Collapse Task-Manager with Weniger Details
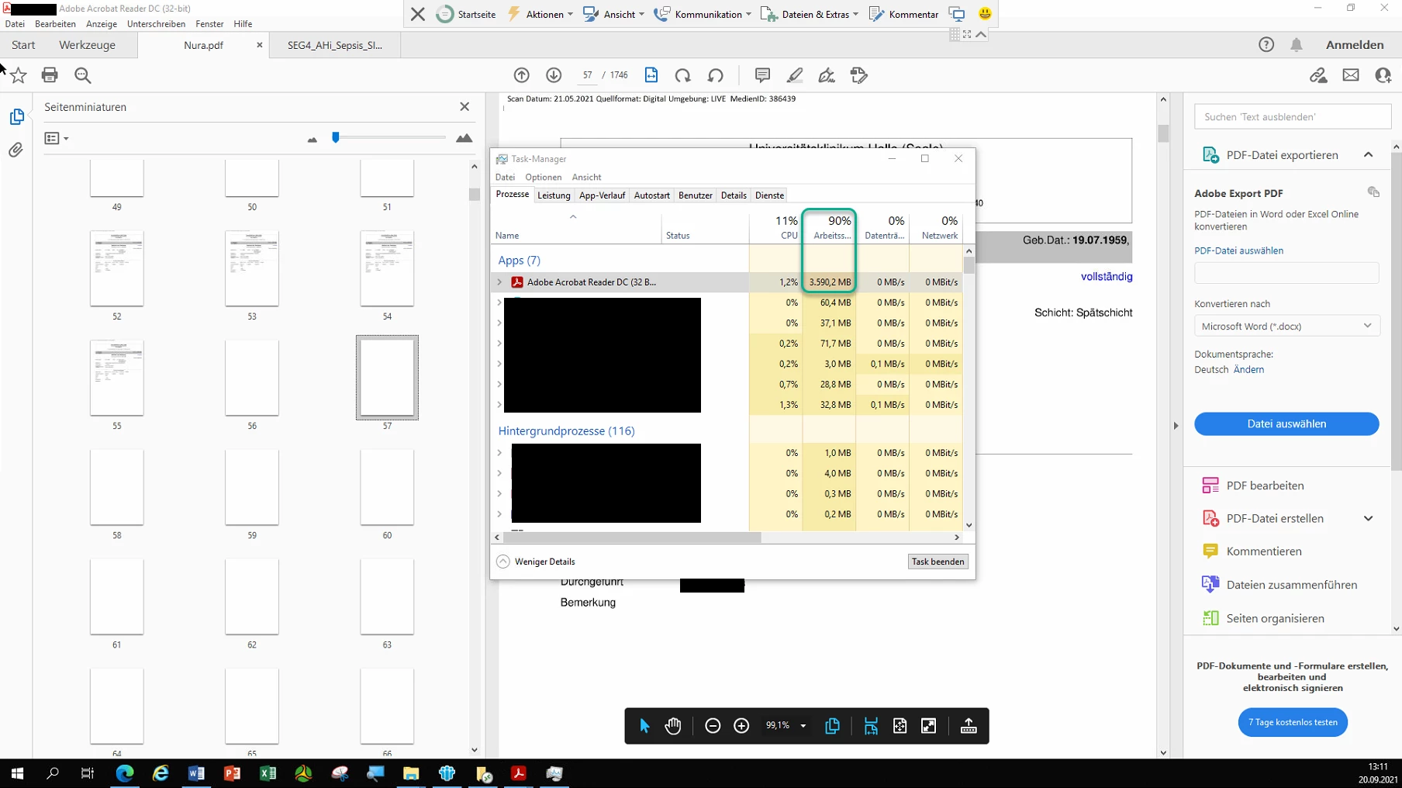 pos(536,562)
